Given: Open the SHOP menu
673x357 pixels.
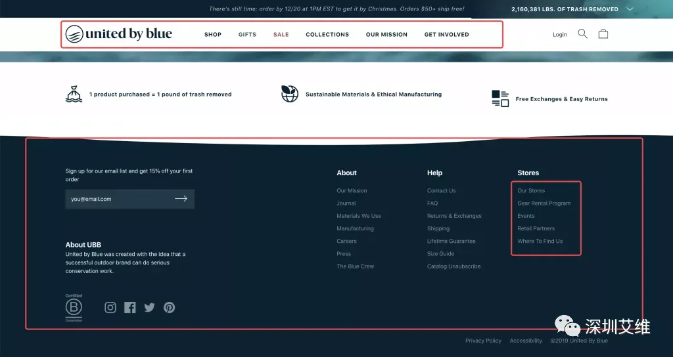Looking at the screenshot, I should 213,34.
